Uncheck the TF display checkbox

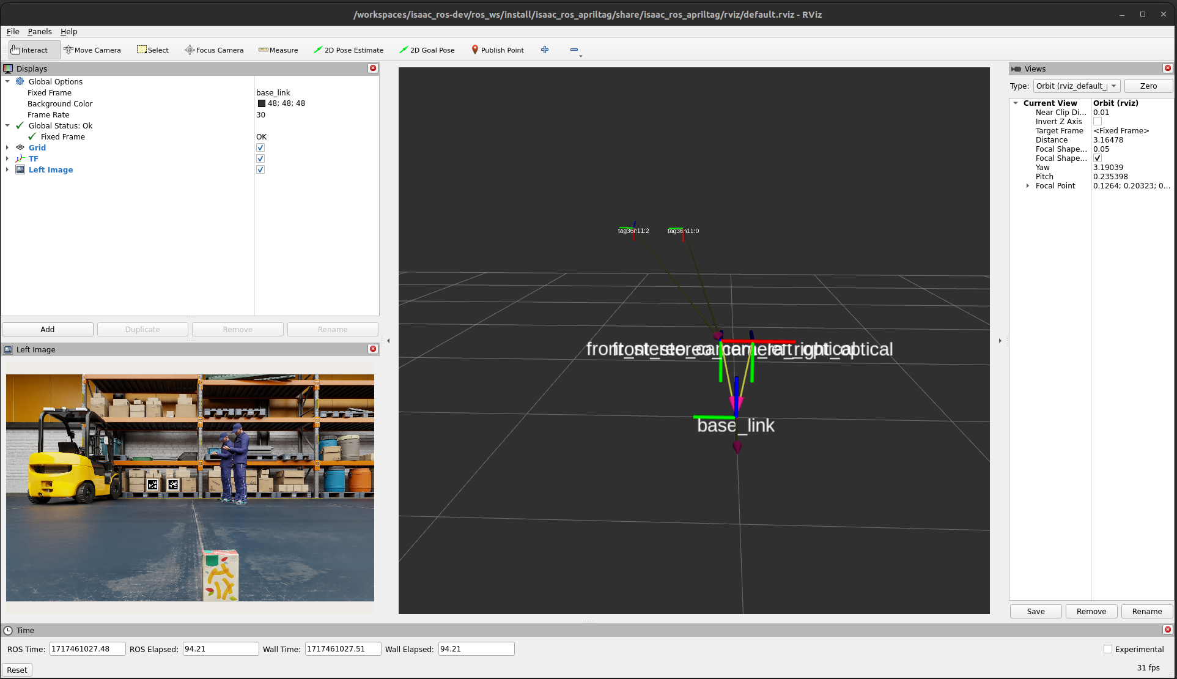coord(260,158)
